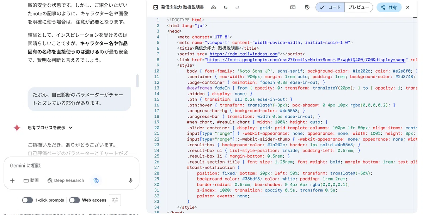Click the .result-section-title code line
This screenshot has width=423, height=215.
click(x=302, y=162)
